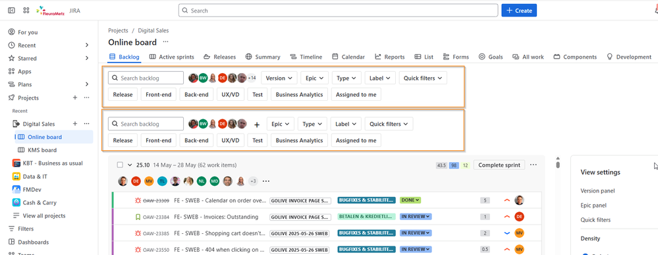Open the Apps sidebar item
Viewport: 658px width, 255px height.
24,71
